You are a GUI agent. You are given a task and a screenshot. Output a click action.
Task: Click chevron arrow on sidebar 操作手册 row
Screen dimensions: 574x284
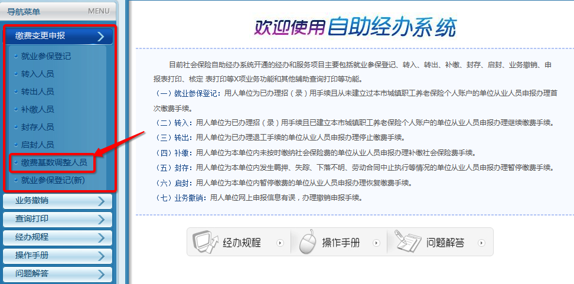pos(102,256)
